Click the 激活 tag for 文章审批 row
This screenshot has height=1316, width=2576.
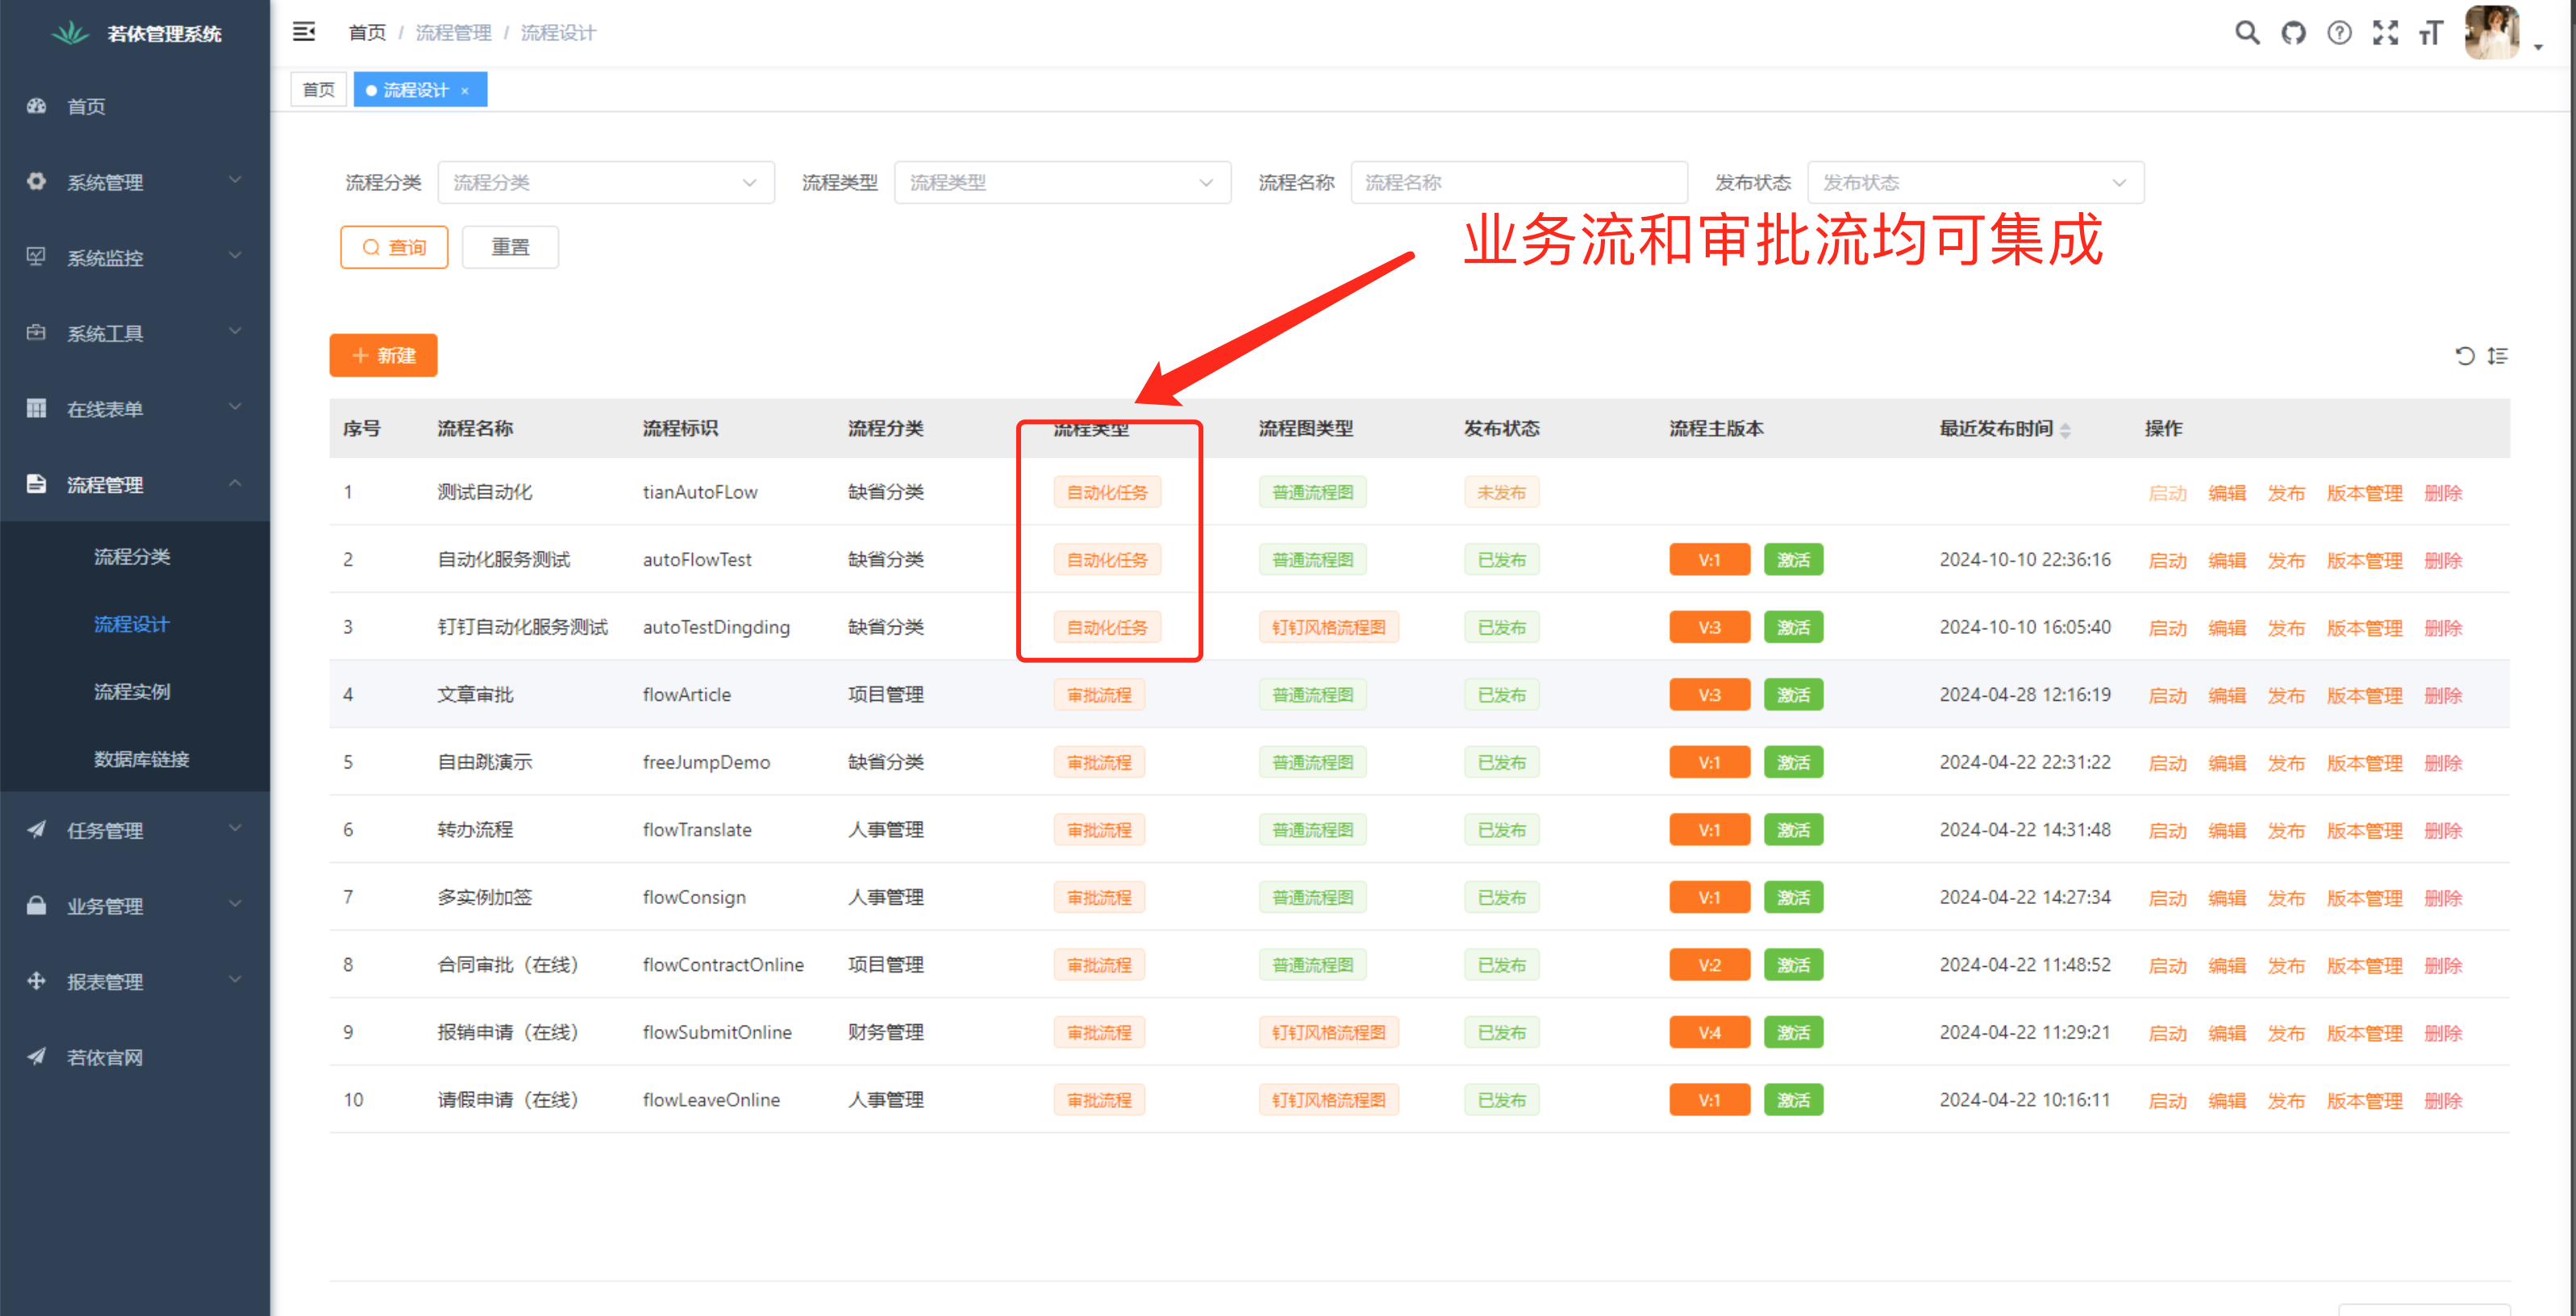pos(1792,695)
